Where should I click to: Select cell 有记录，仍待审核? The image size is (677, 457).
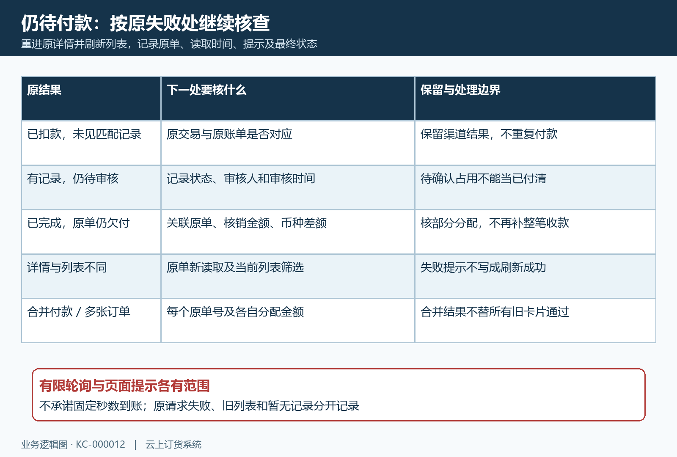[91, 187]
